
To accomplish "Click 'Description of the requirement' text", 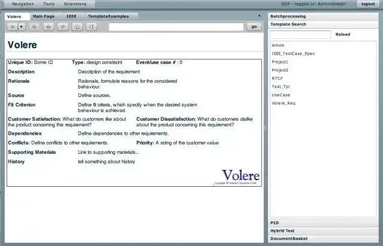I will tap(109, 72).
